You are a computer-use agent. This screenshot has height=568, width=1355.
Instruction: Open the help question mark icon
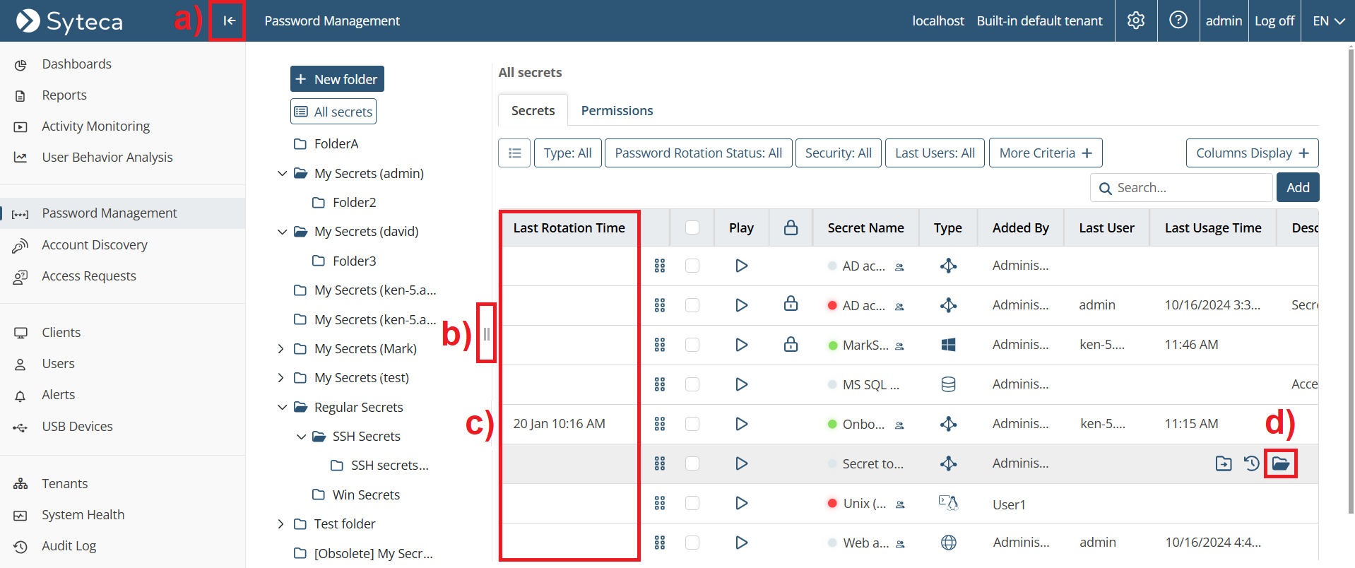pyautogui.click(x=1178, y=20)
